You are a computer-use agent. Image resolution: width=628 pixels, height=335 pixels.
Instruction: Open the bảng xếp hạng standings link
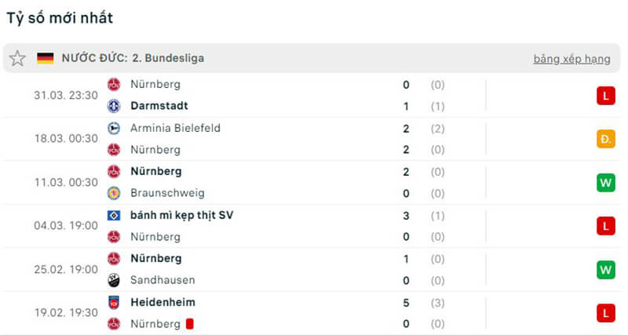[x=571, y=59]
